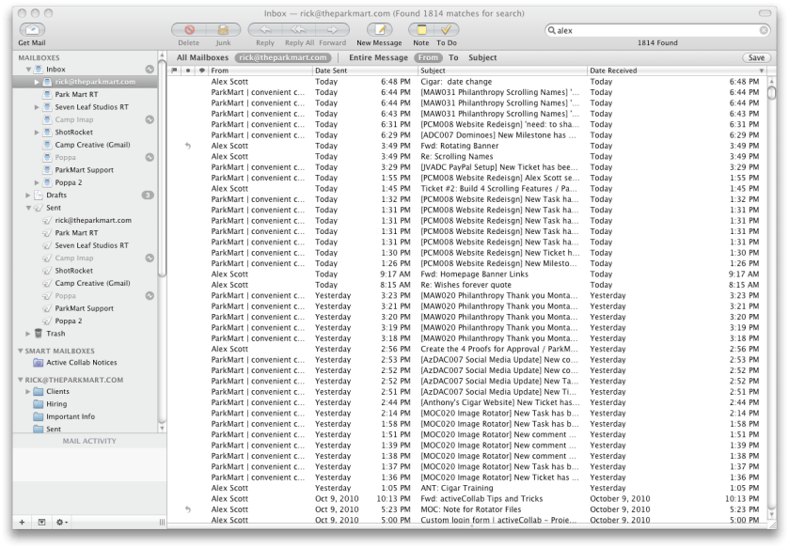Screen dimensions: 789x548
Task: Click the Forward arrow icon
Action: [x=332, y=30]
